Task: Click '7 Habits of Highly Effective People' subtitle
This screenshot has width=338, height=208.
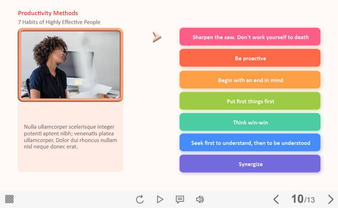Action: point(59,22)
